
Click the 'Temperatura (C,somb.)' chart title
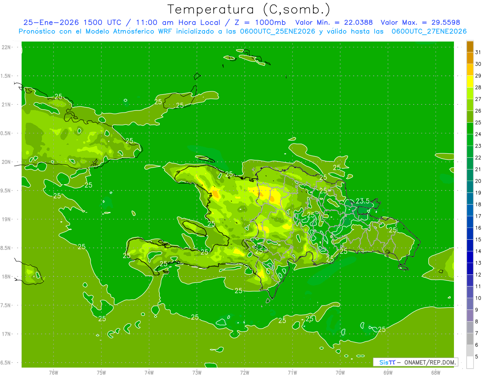tap(249, 9)
